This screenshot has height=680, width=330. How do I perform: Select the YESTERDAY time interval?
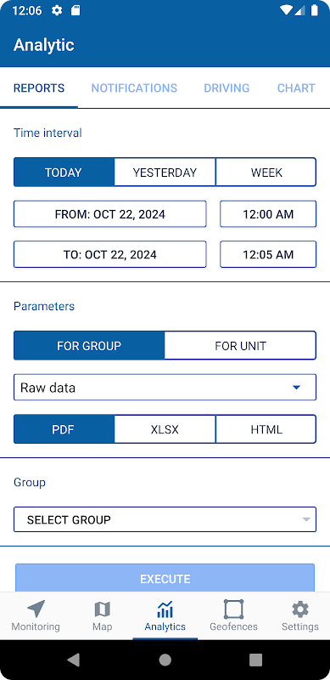165,173
